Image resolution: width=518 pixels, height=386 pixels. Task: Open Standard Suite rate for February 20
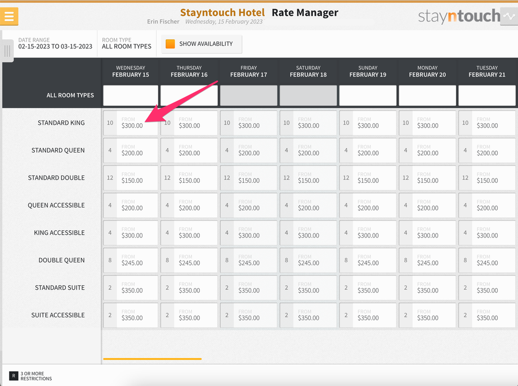(x=427, y=288)
